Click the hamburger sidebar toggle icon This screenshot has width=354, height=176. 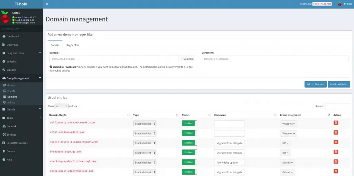point(47,4)
